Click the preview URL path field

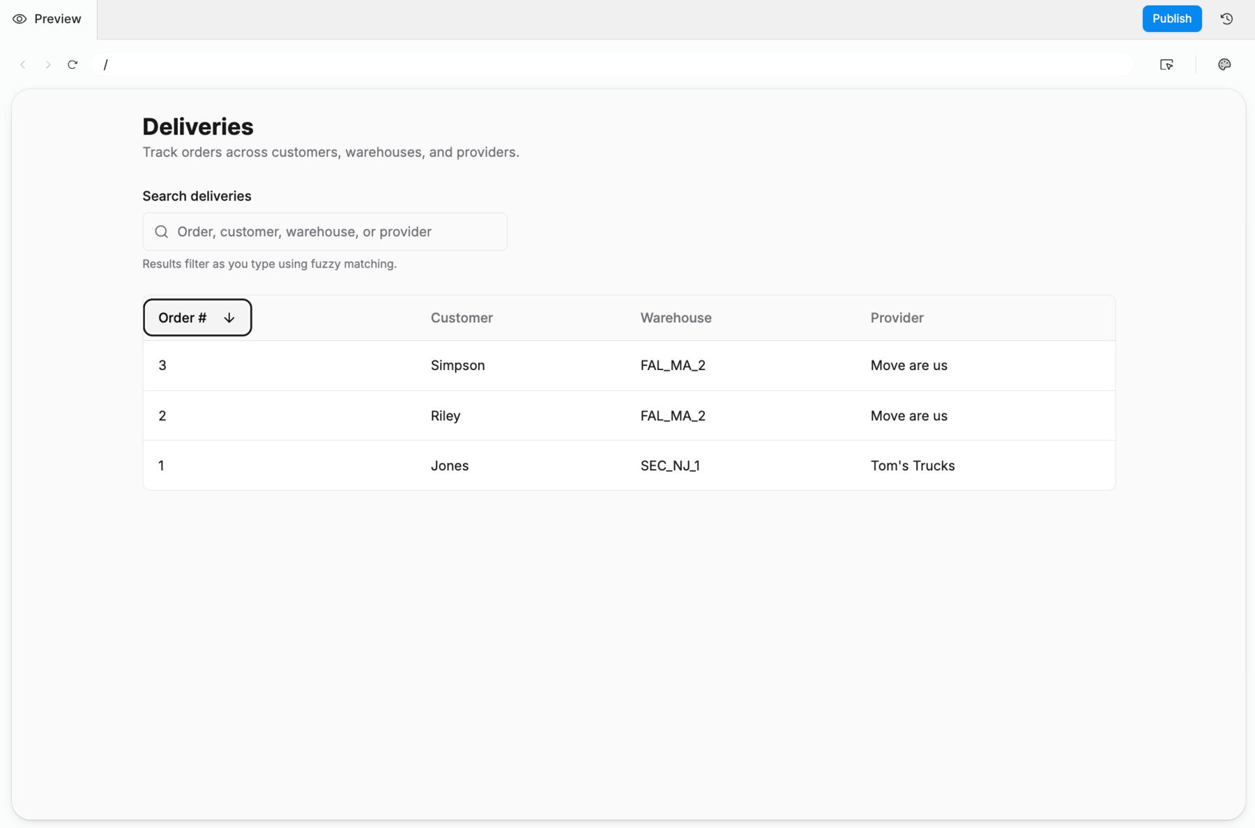[x=612, y=65]
